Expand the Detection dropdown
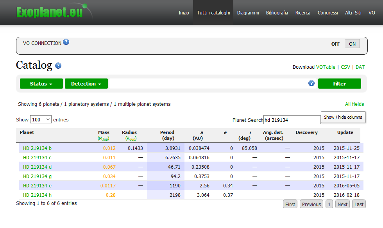 [x=86, y=84]
